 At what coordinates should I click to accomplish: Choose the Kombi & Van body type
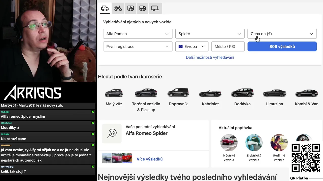(x=307, y=97)
